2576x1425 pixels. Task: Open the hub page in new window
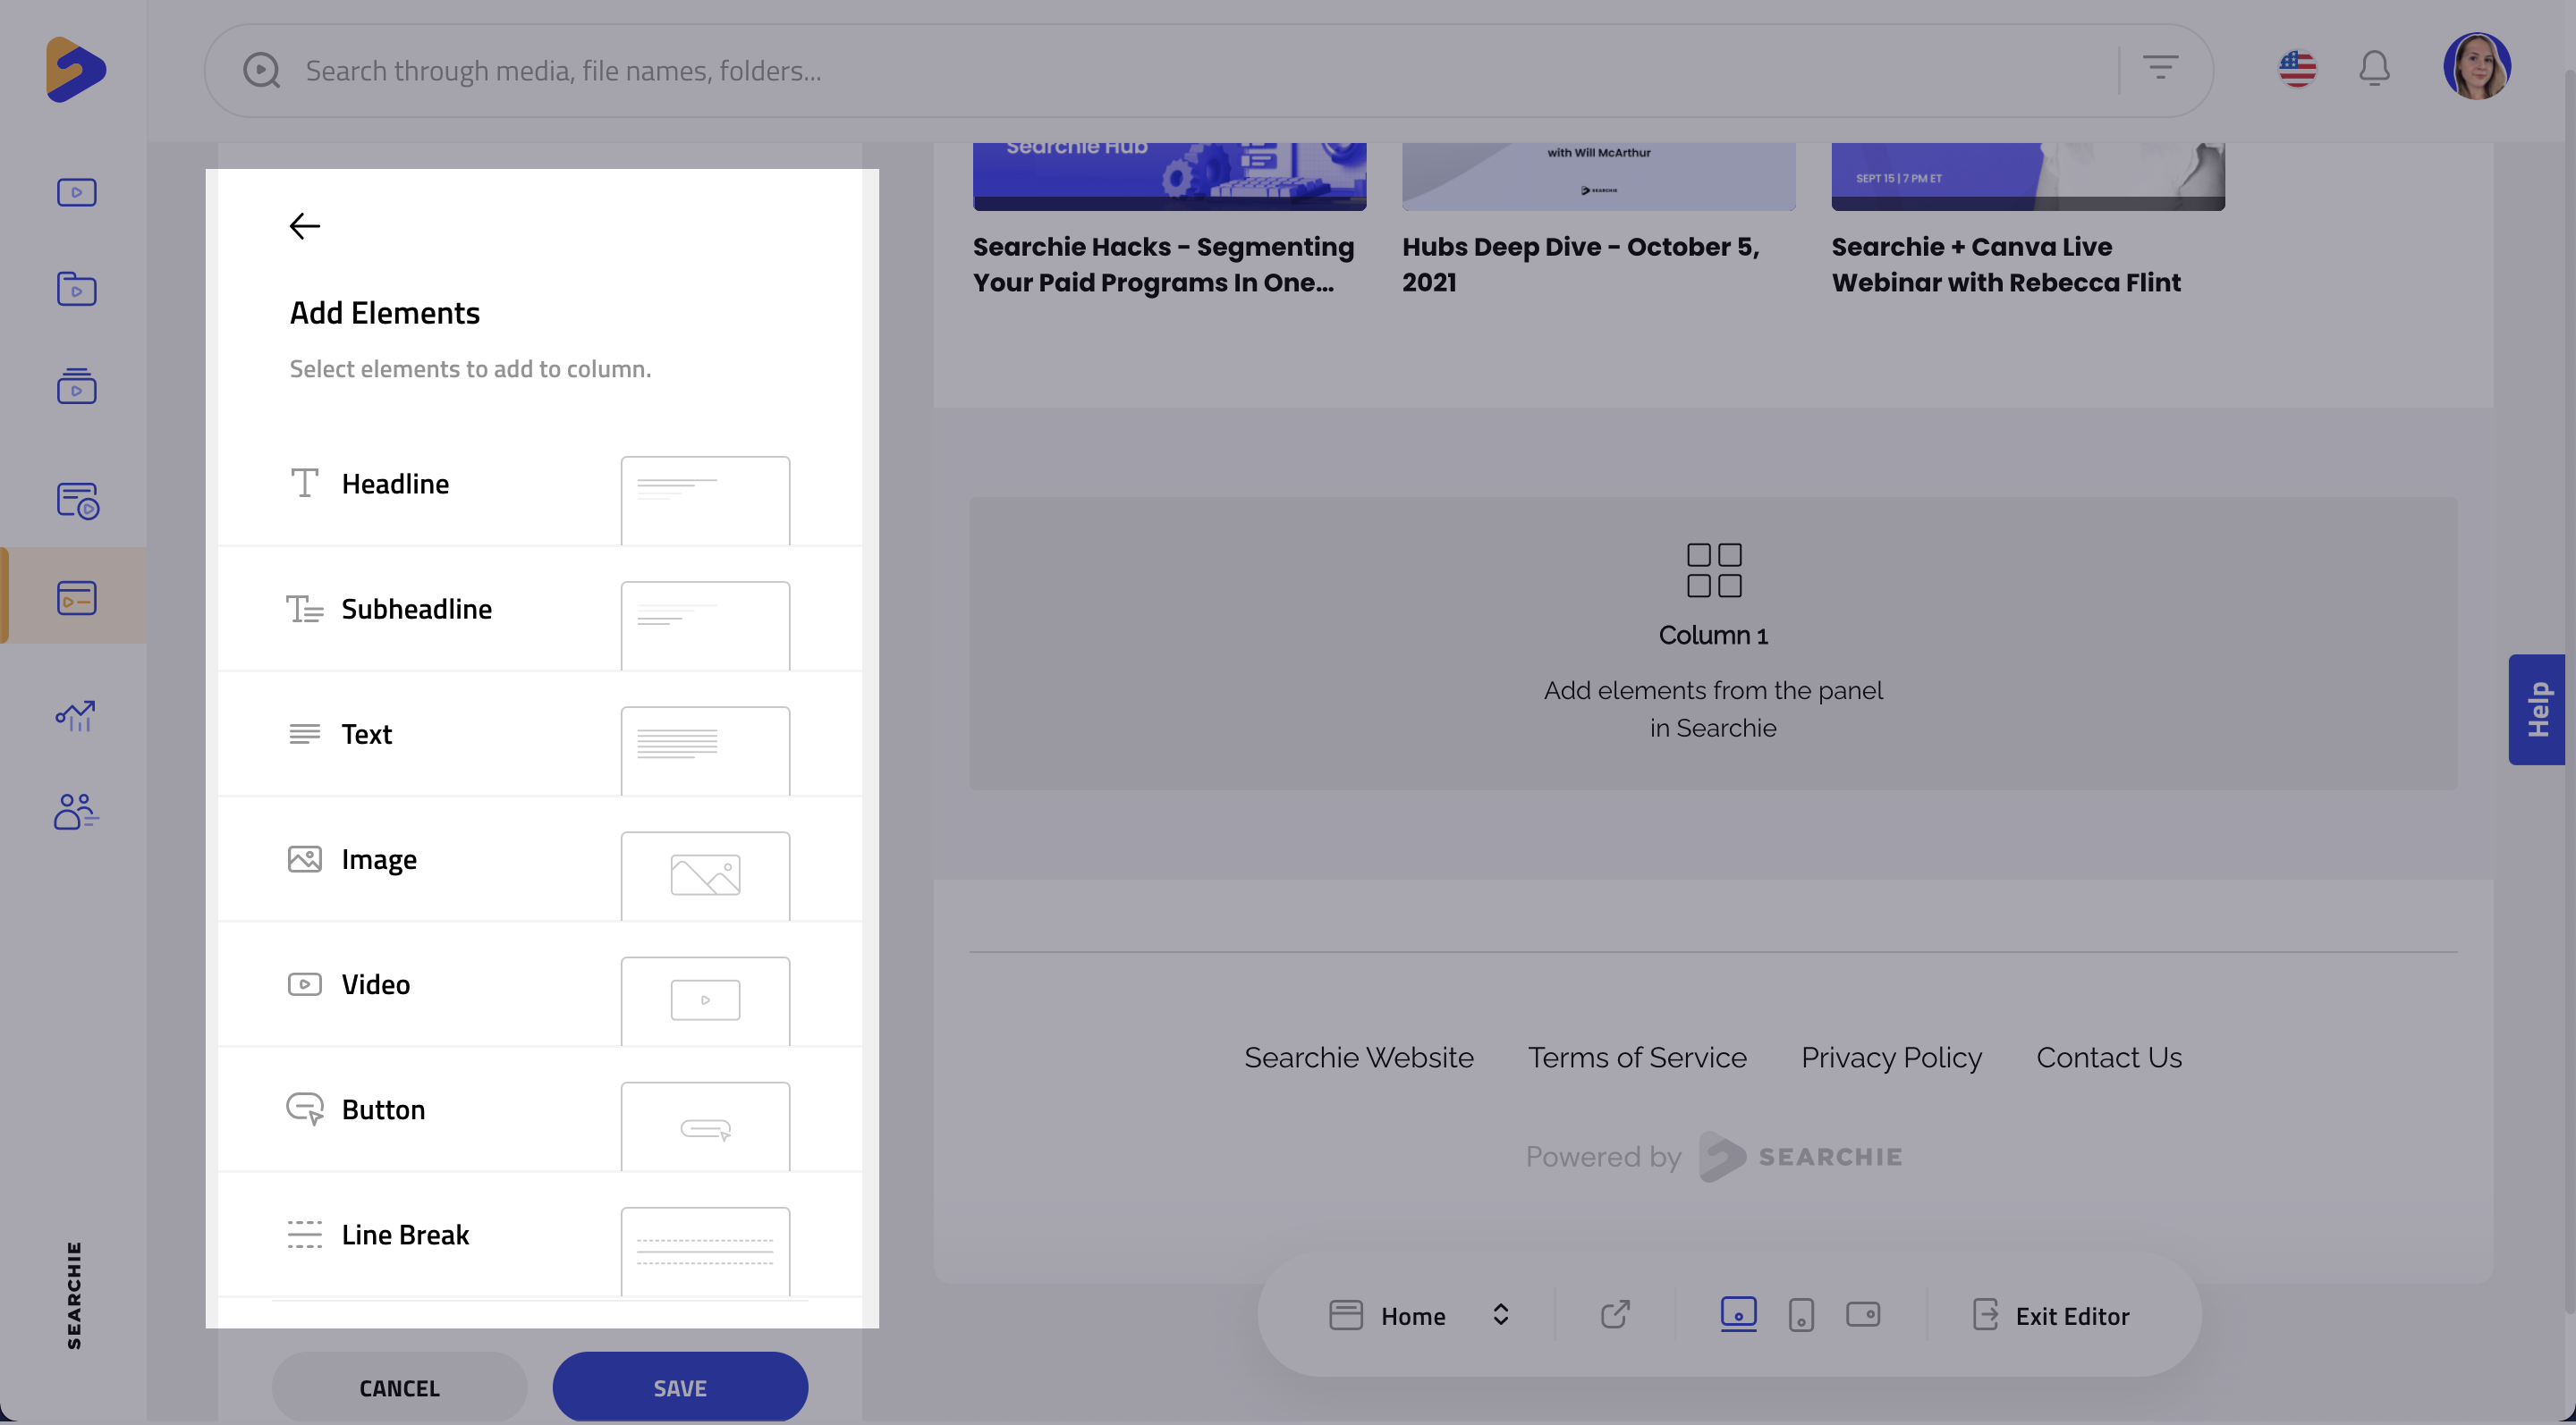[x=1615, y=1315]
